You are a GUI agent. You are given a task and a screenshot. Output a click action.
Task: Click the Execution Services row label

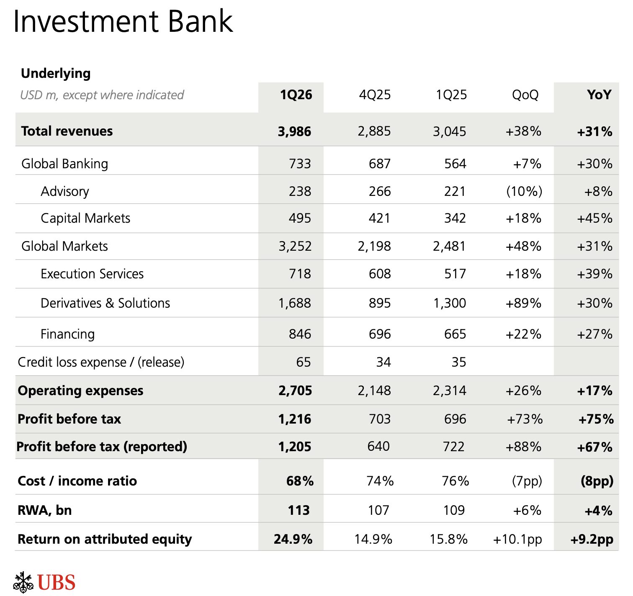[x=92, y=274]
